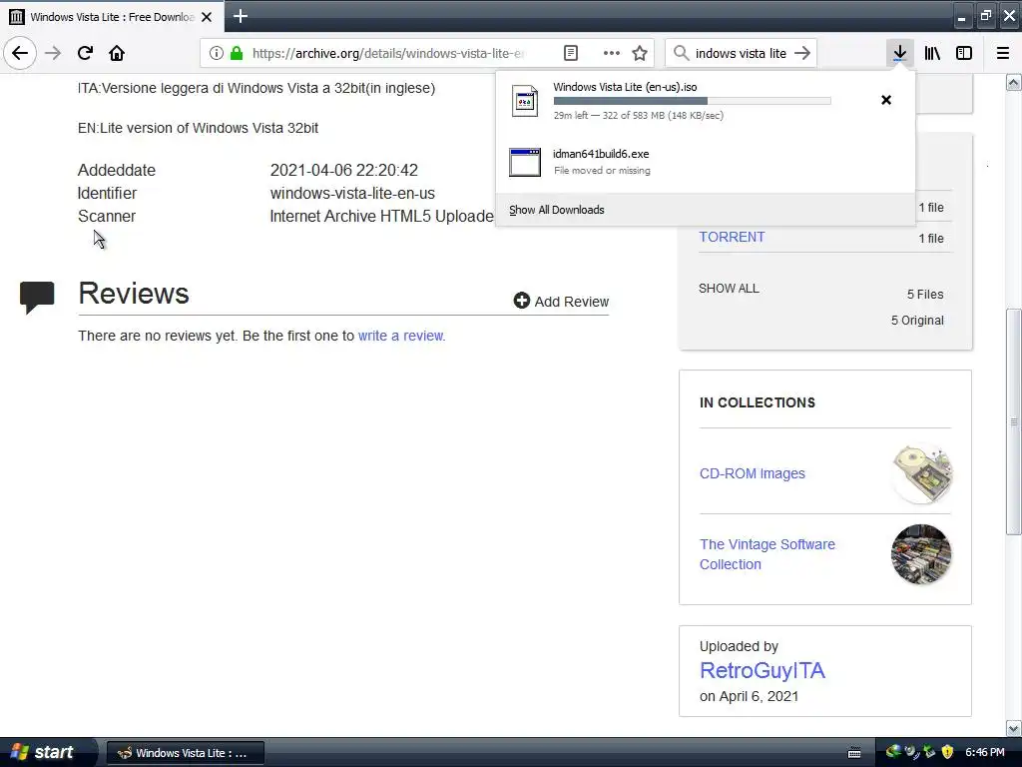Expand SHOW ALL files
The width and height of the screenshot is (1022, 767).
coord(729,289)
